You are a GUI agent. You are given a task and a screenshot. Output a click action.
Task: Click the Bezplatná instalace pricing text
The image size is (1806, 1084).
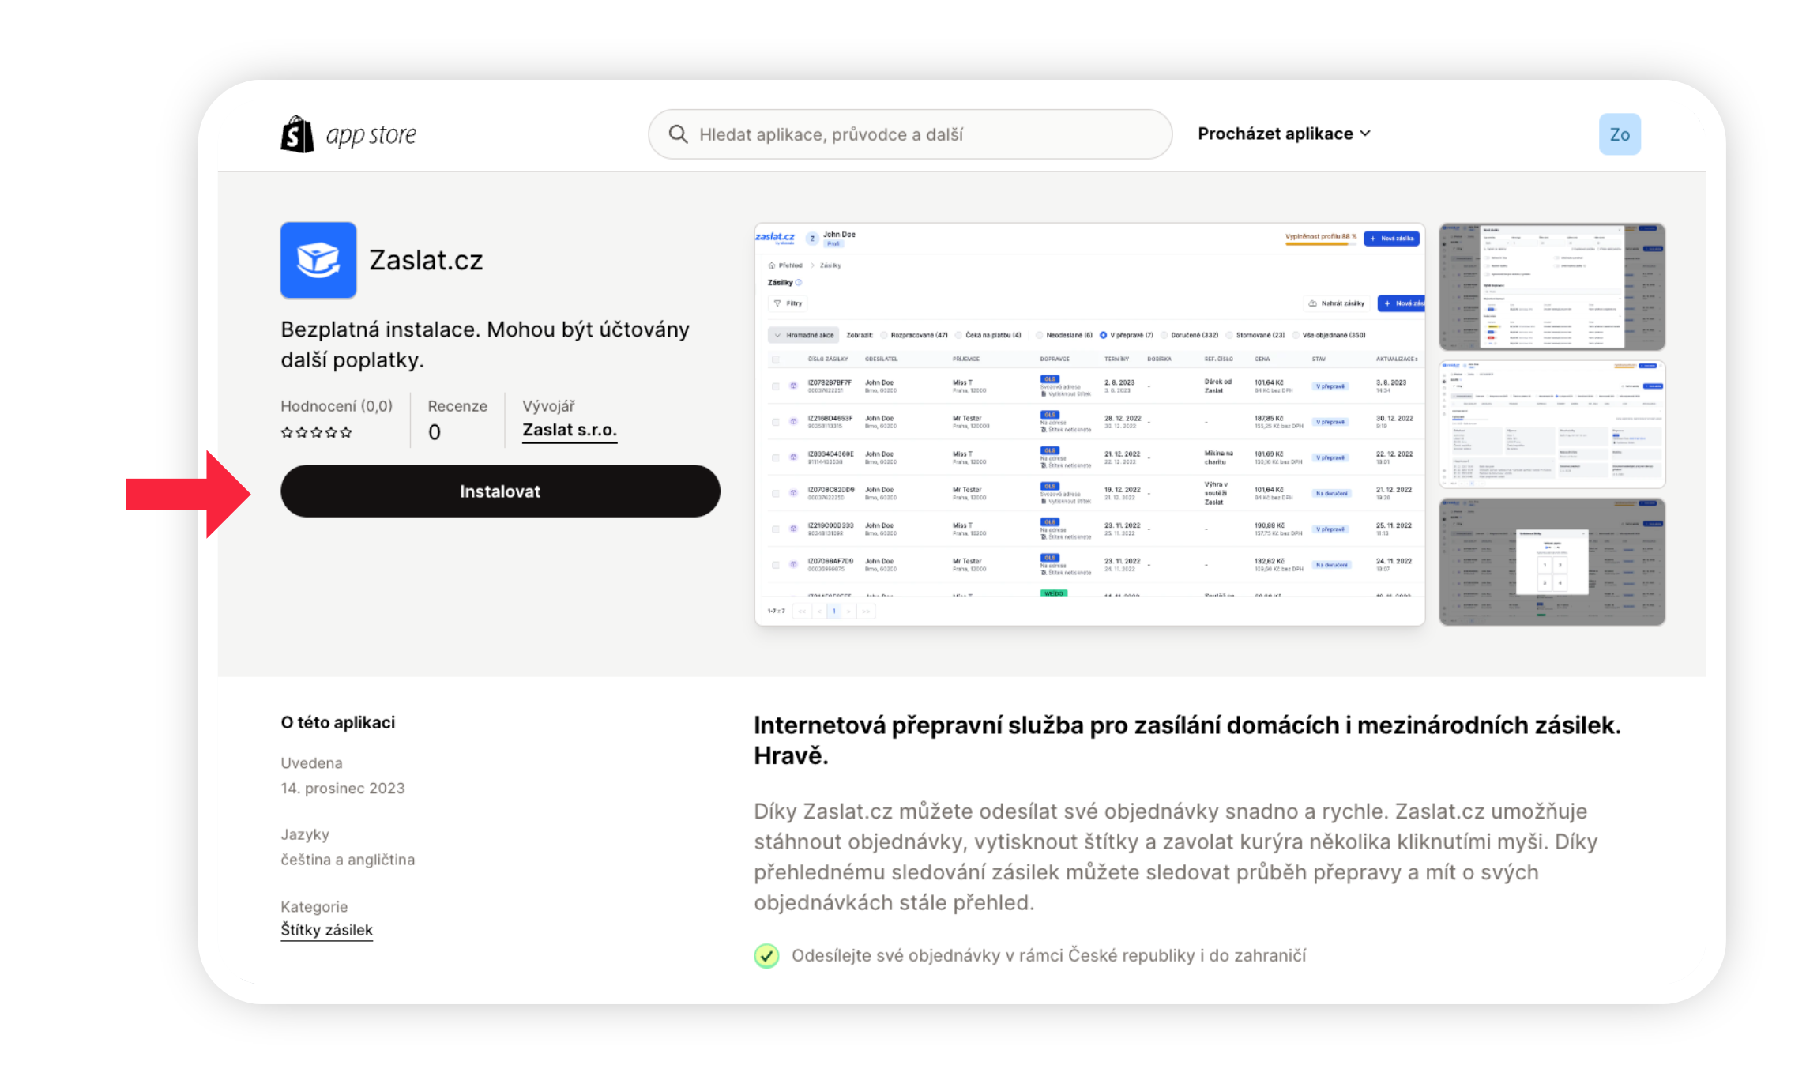click(x=485, y=344)
